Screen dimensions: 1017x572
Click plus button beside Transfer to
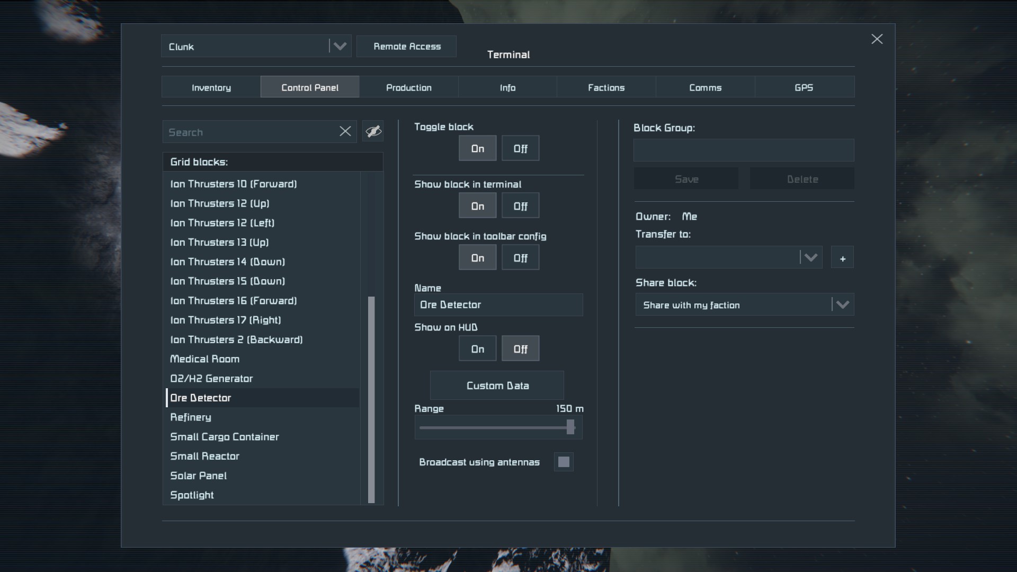[842, 258]
